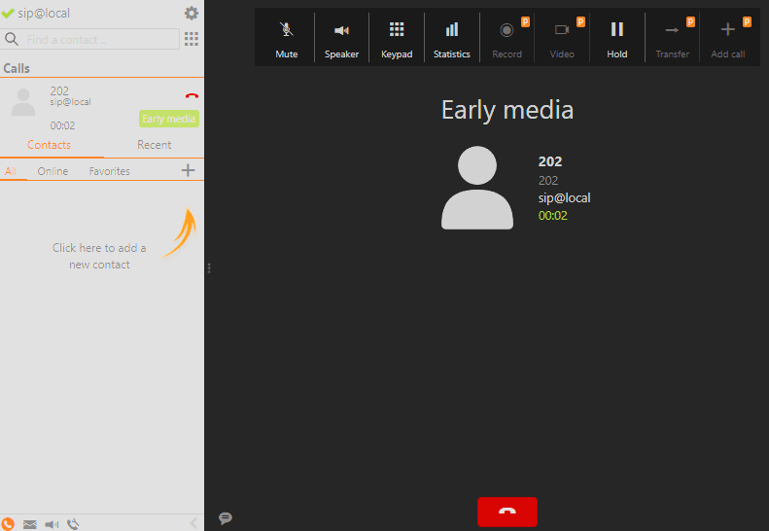Click the Add call button

click(x=728, y=38)
